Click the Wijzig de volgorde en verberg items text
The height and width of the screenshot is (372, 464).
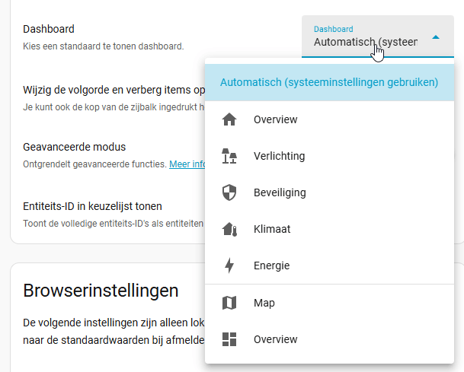point(114,90)
